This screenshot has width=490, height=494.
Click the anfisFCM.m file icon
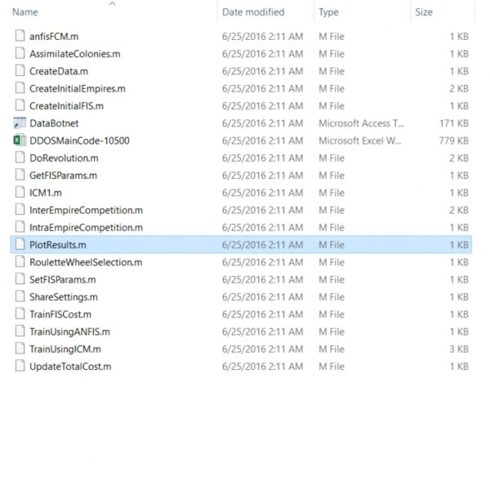coord(20,36)
